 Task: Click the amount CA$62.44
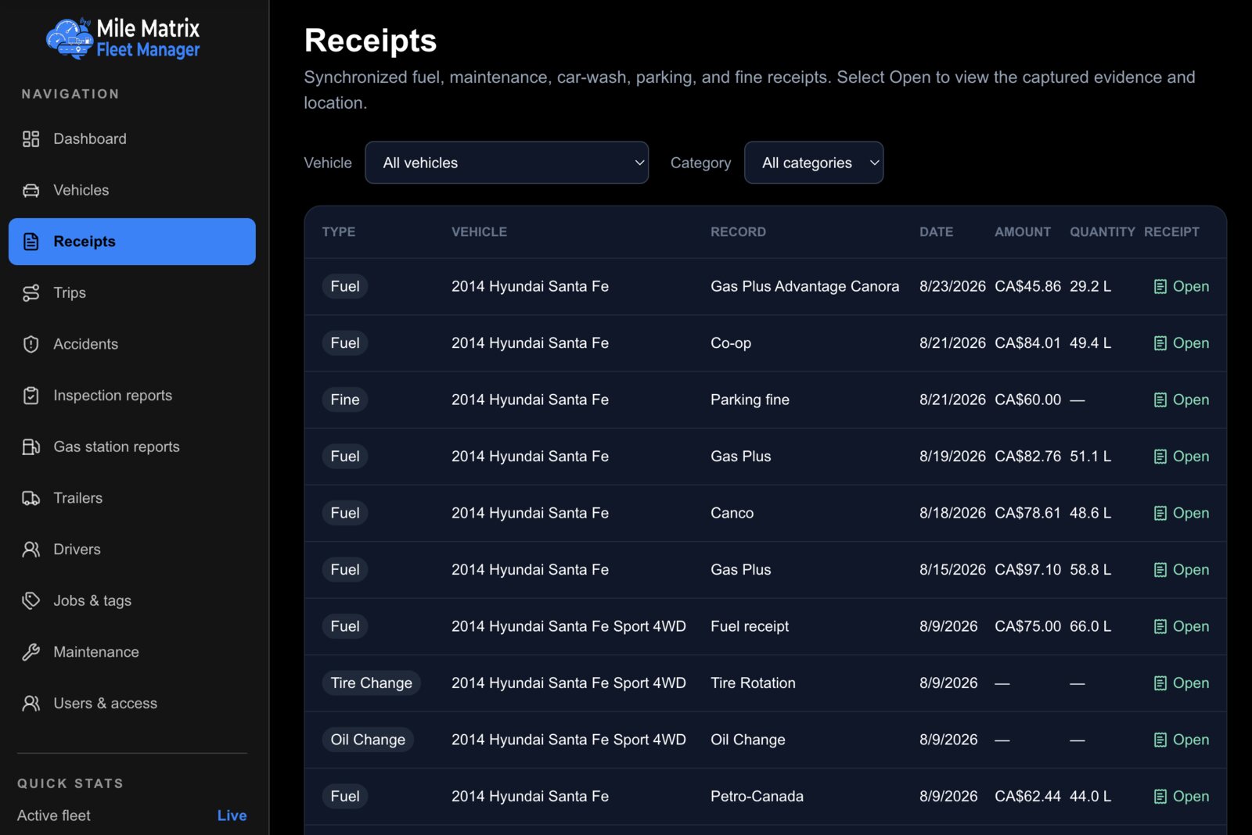tap(1027, 797)
